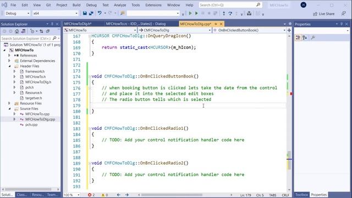Click empty code line 179

[189, 106]
